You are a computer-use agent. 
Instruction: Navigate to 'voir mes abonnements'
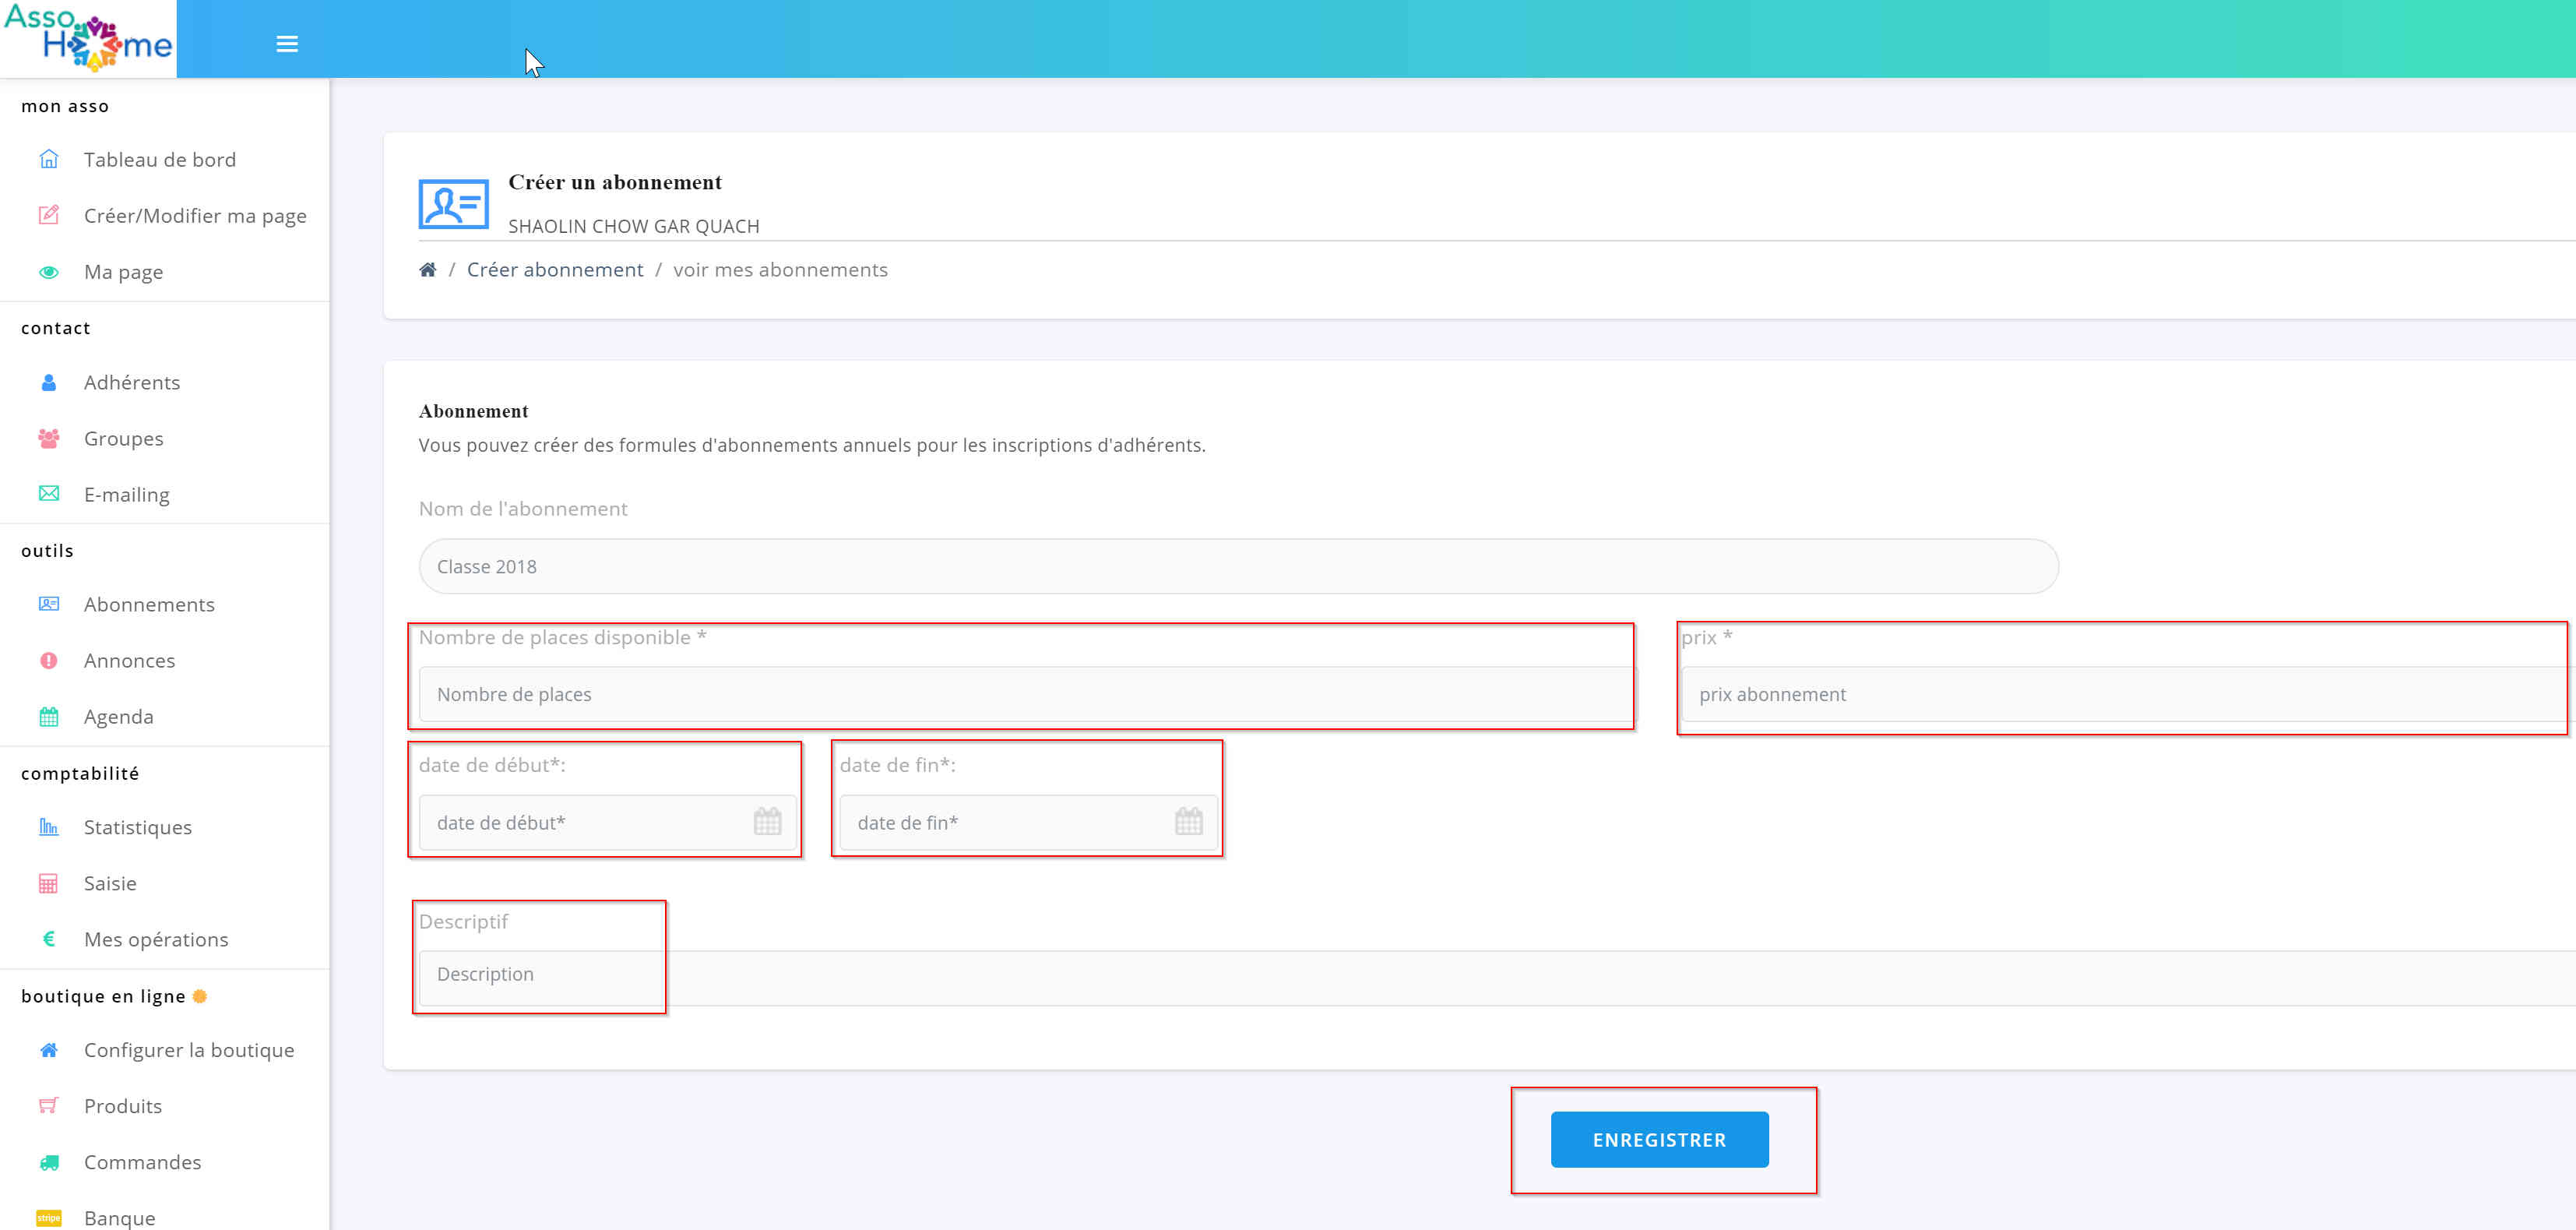(x=781, y=269)
